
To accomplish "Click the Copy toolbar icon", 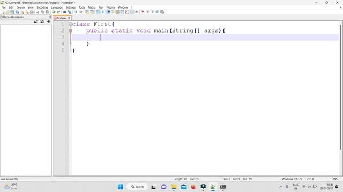I will [x=42, y=12].
